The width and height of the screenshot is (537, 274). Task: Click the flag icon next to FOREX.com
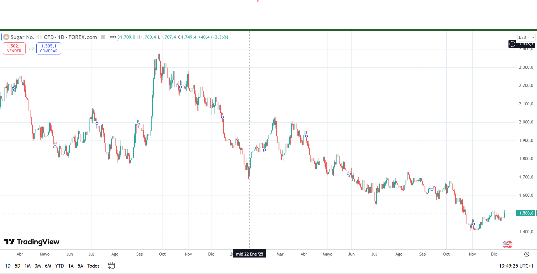pos(103,37)
